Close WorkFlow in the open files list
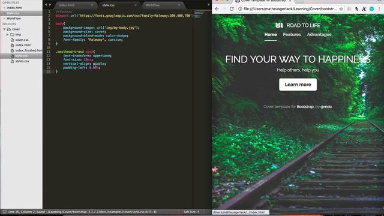Viewport: 384px width, 216px height. (x=4, y=19)
